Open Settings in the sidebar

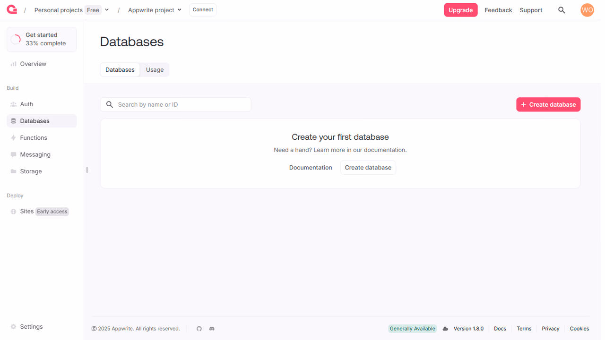coord(42,327)
